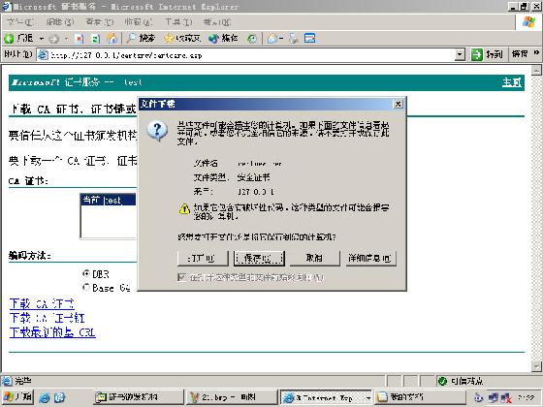
Task: Click the page scrollbar up arrow
Action: 536,70
